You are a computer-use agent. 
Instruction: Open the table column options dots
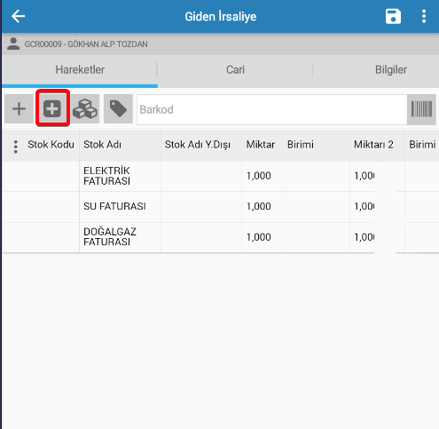(16, 147)
